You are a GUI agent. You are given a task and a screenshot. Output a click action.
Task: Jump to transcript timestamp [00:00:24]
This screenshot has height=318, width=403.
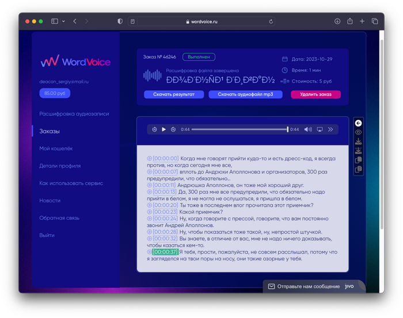coord(165,219)
